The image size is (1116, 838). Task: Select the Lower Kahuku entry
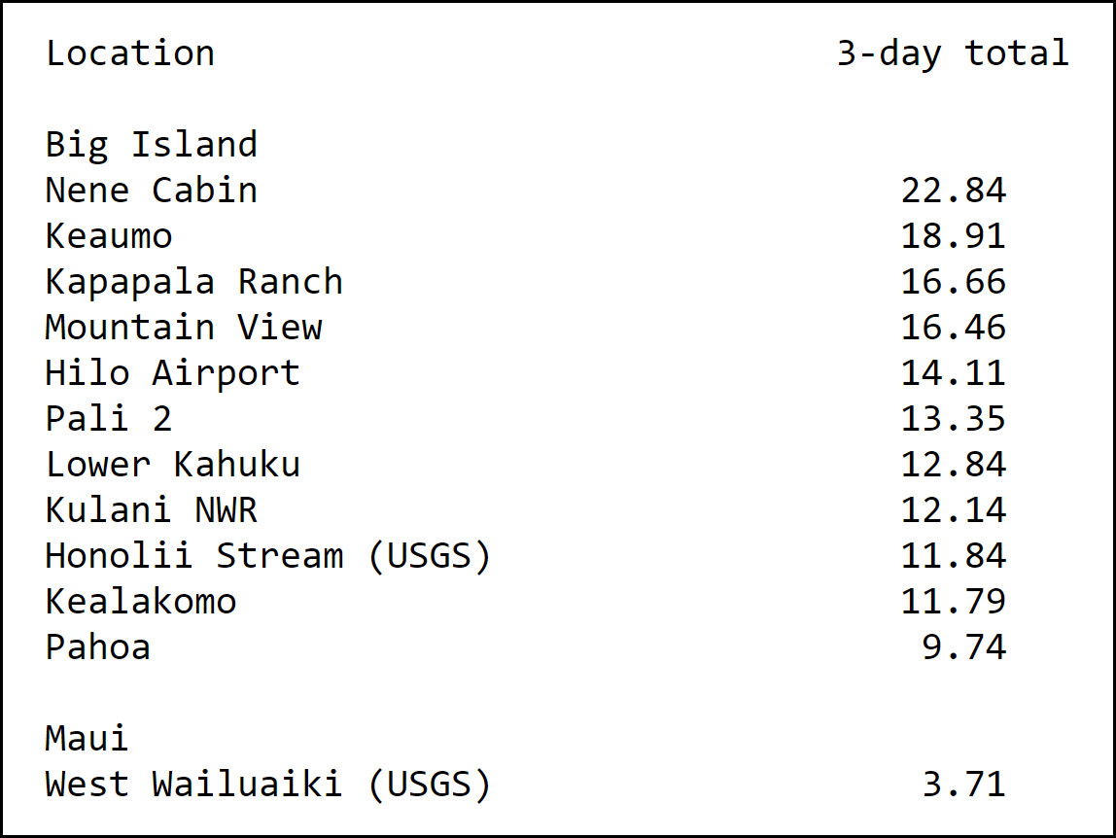click(x=173, y=465)
